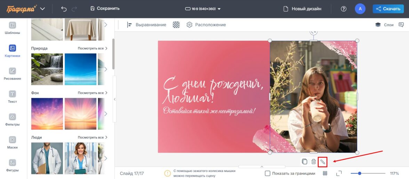Click the Скачать download button
Screen dimensions: 409x179
click(388, 9)
